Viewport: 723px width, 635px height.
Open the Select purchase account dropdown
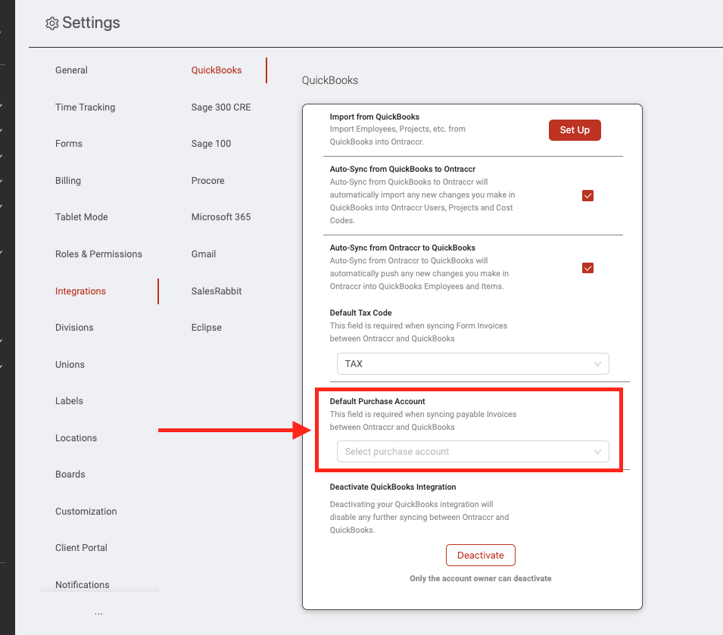472,452
